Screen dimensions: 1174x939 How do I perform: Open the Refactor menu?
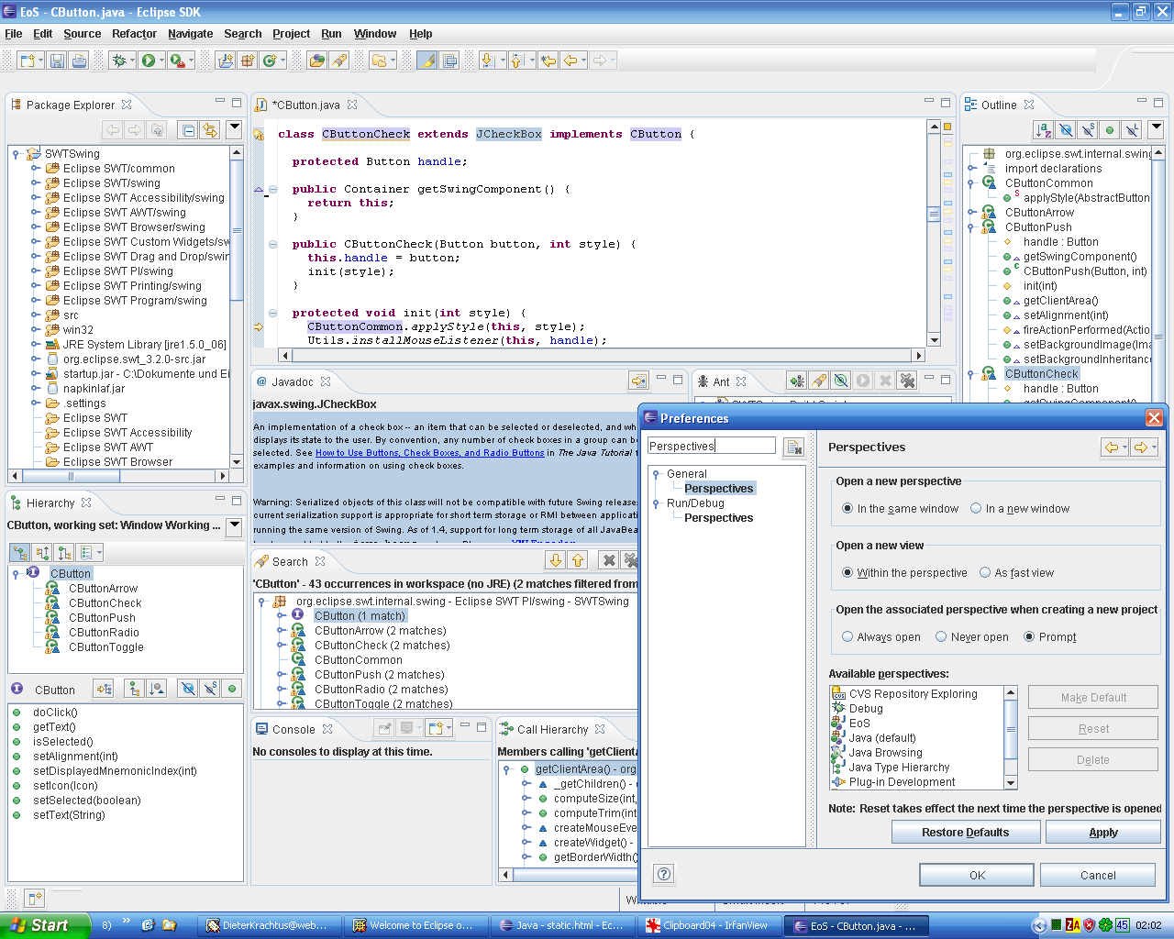[134, 34]
